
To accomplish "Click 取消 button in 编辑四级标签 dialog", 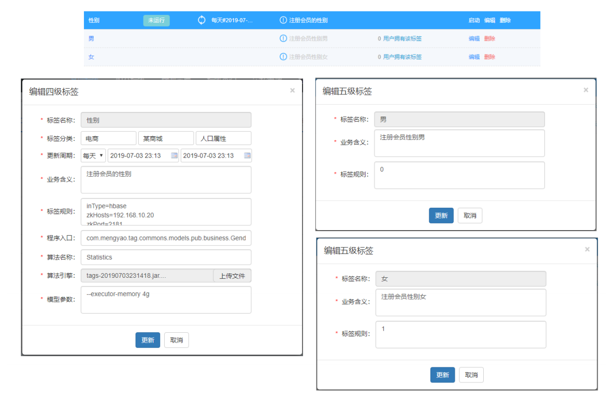I will point(177,340).
